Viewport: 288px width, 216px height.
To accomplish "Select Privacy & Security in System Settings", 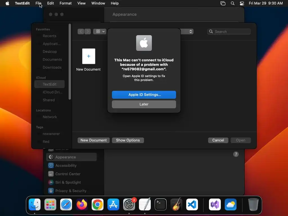I will click(x=71, y=191).
